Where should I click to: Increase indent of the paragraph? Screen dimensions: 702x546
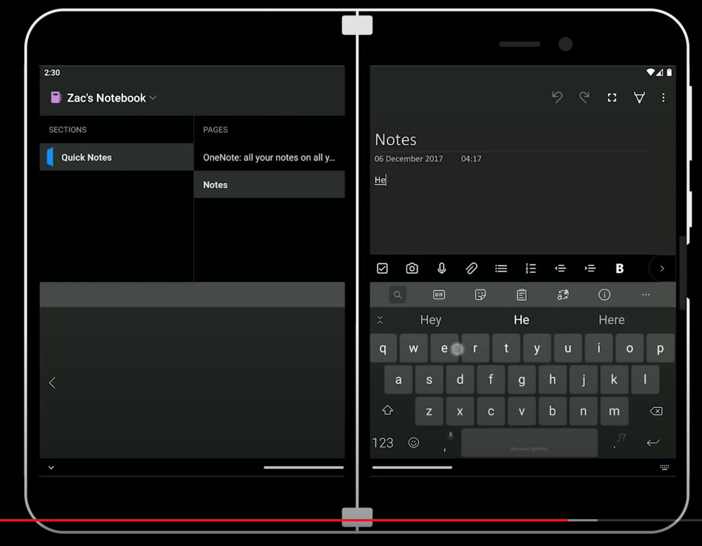click(590, 269)
